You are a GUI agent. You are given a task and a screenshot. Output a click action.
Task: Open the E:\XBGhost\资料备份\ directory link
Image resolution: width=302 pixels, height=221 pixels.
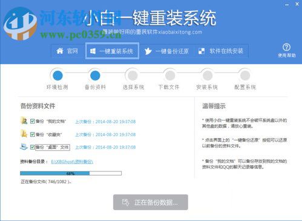click(72, 162)
